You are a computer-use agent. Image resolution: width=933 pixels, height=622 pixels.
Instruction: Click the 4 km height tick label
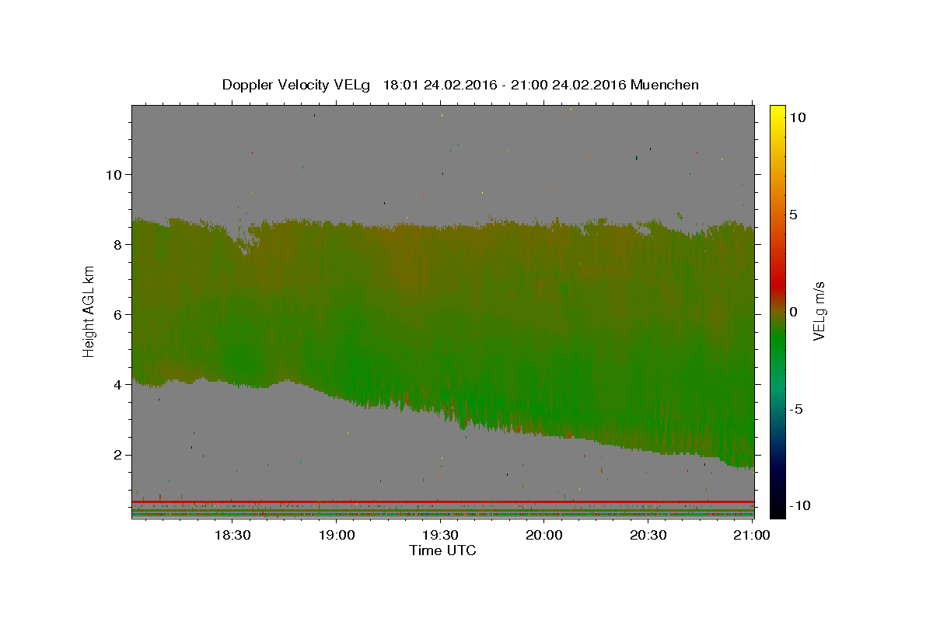click(x=116, y=385)
